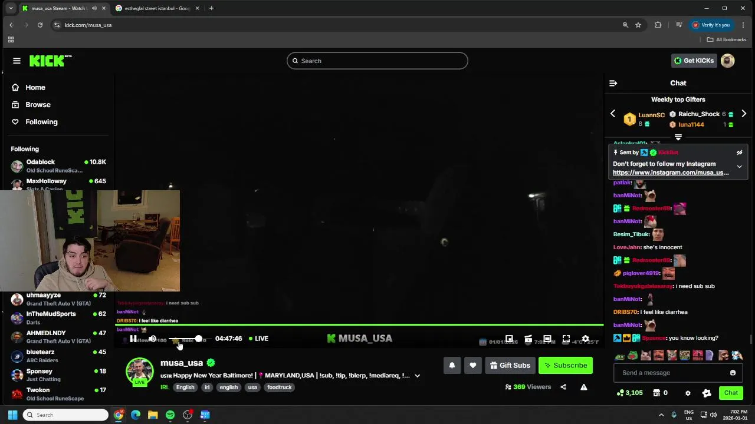The width and height of the screenshot is (755, 424).
Task: Click musa_usa channel avatar
Action: click(x=140, y=372)
